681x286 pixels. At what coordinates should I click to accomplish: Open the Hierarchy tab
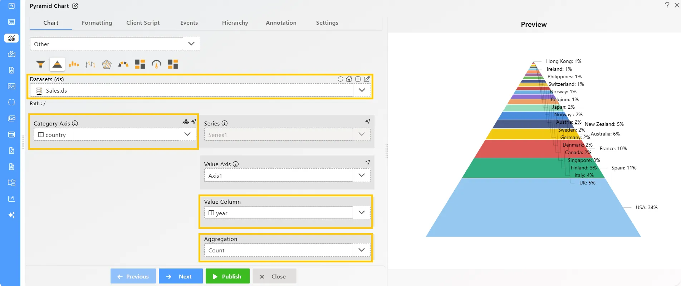(235, 23)
